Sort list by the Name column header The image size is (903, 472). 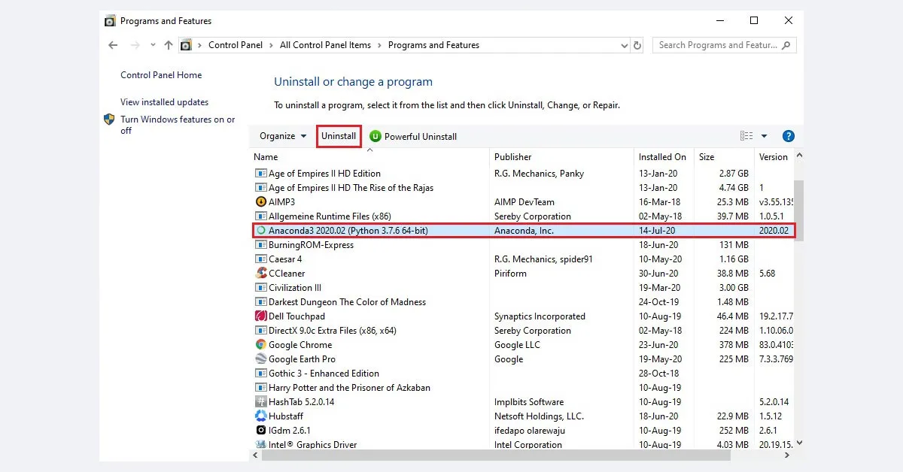(265, 157)
